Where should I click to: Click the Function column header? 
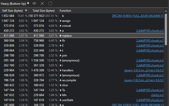65,10
